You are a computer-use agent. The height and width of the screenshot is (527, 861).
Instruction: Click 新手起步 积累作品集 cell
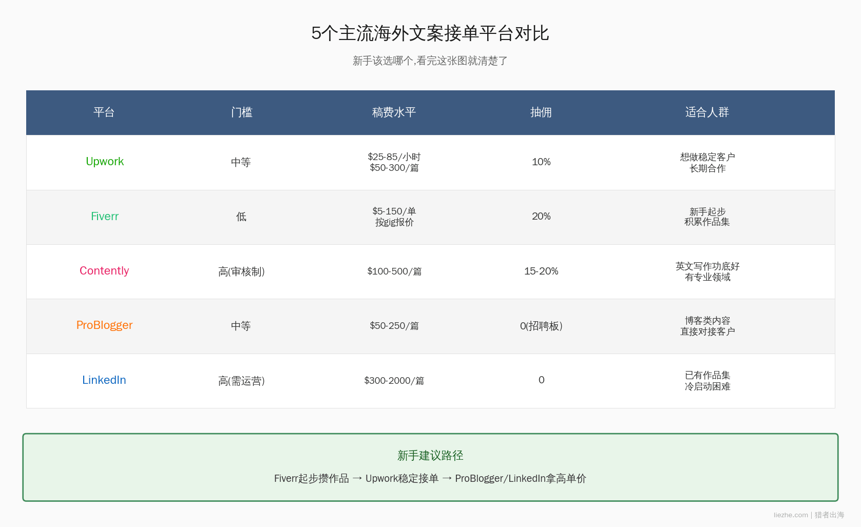[707, 217]
